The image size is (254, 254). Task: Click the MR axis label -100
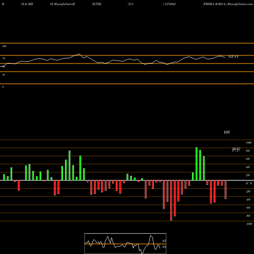[249, 224]
